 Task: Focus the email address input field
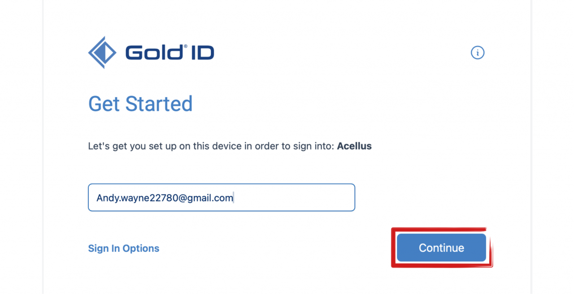point(222,197)
